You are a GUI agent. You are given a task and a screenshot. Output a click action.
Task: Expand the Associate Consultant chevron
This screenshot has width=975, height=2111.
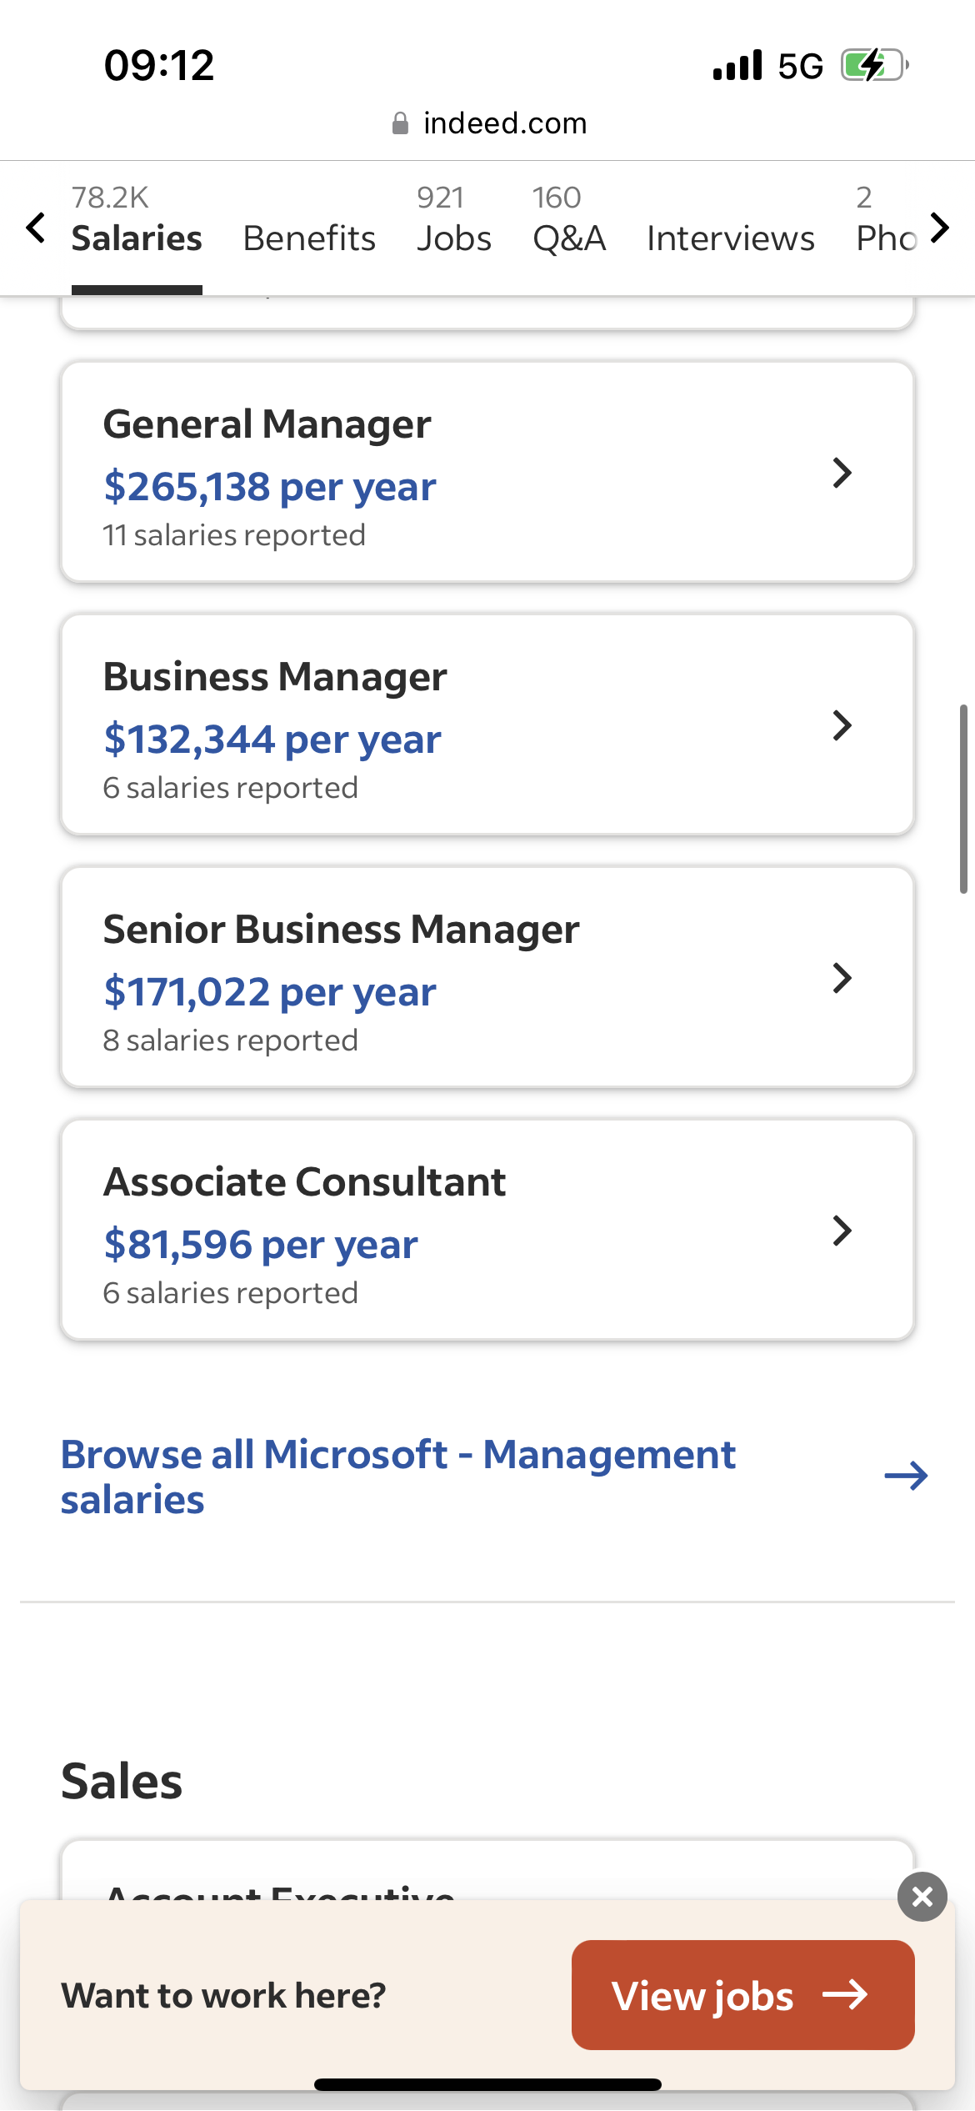842,1231
